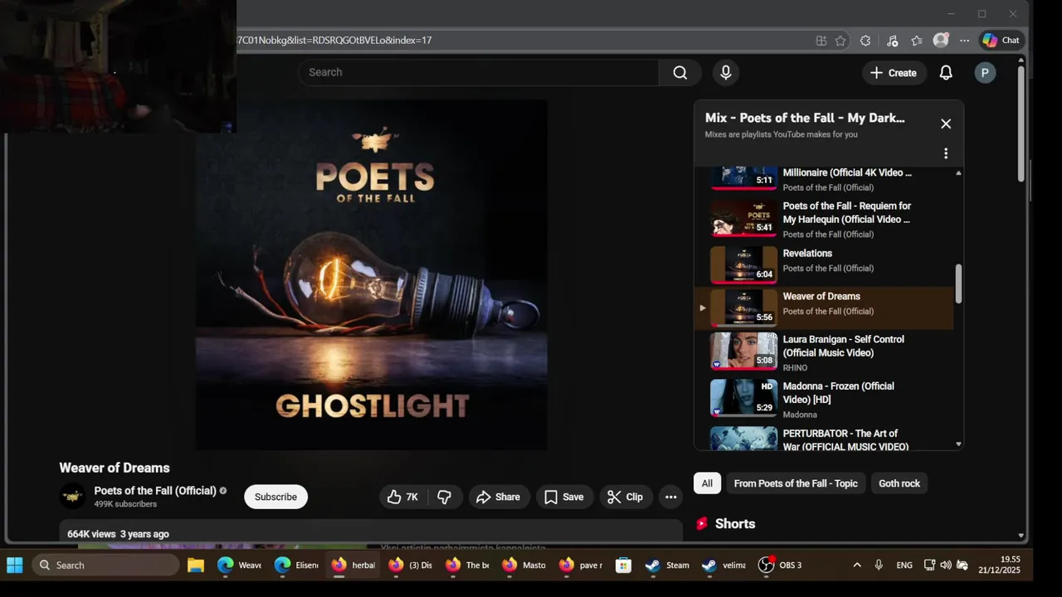The width and height of the screenshot is (1062, 597).
Task: Subscribe to Poets of the Fall channel
Action: 275,497
